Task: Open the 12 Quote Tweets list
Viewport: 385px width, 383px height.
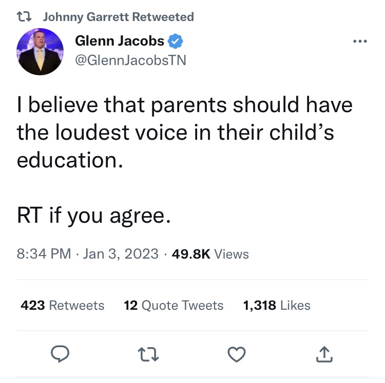Action: (174, 306)
